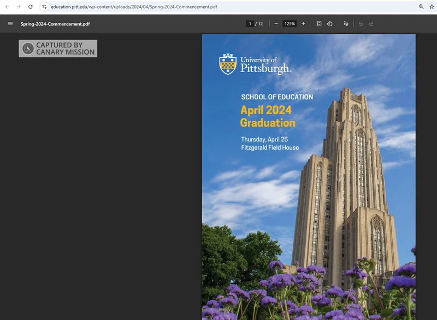Click the page number input field
Viewport: 437px width, 320px height.
[x=250, y=23]
